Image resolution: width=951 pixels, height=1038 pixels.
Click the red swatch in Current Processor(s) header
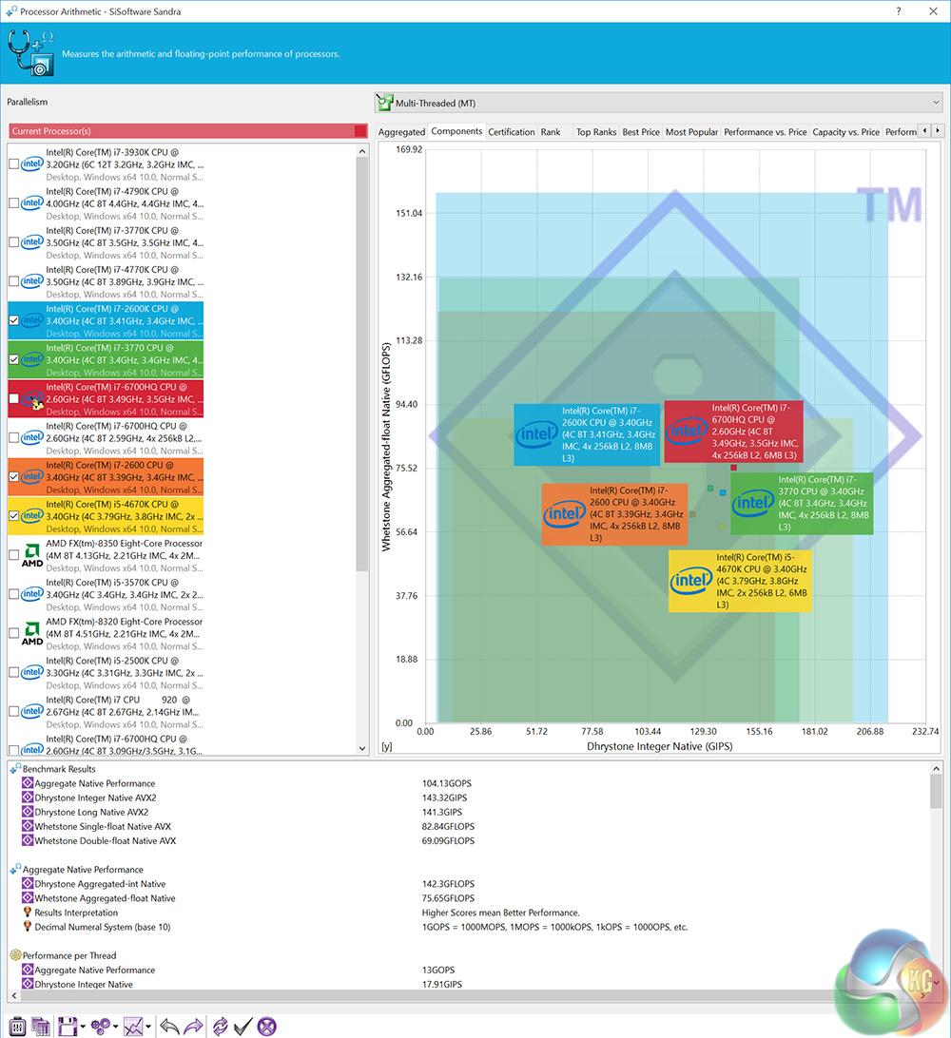pyautogui.click(x=360, y=130)
